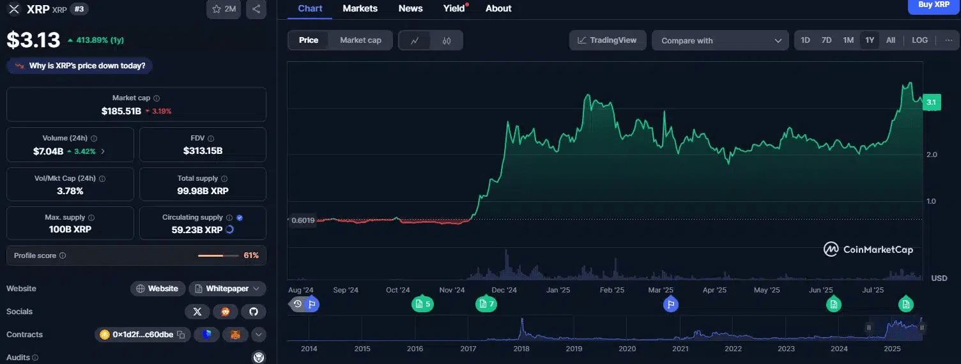The width and height of the screenshot is (961, 364).
Task: Set chart range to 1Y
Action: (x=870, y=40)
